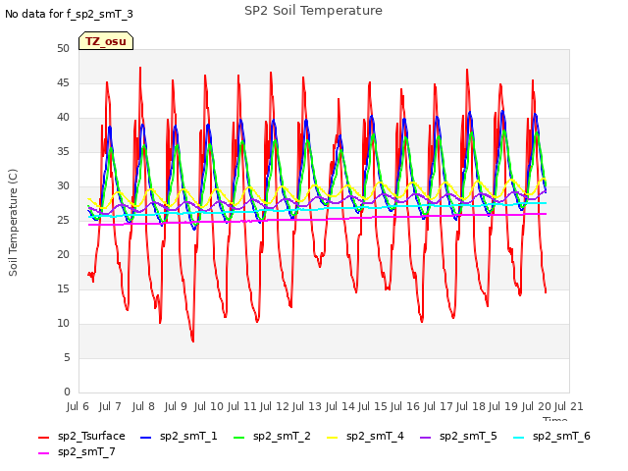Screen dimensions: 628x471
Task: Toggle sp2_smT_2 series in legend
Action: click(272, 436)
